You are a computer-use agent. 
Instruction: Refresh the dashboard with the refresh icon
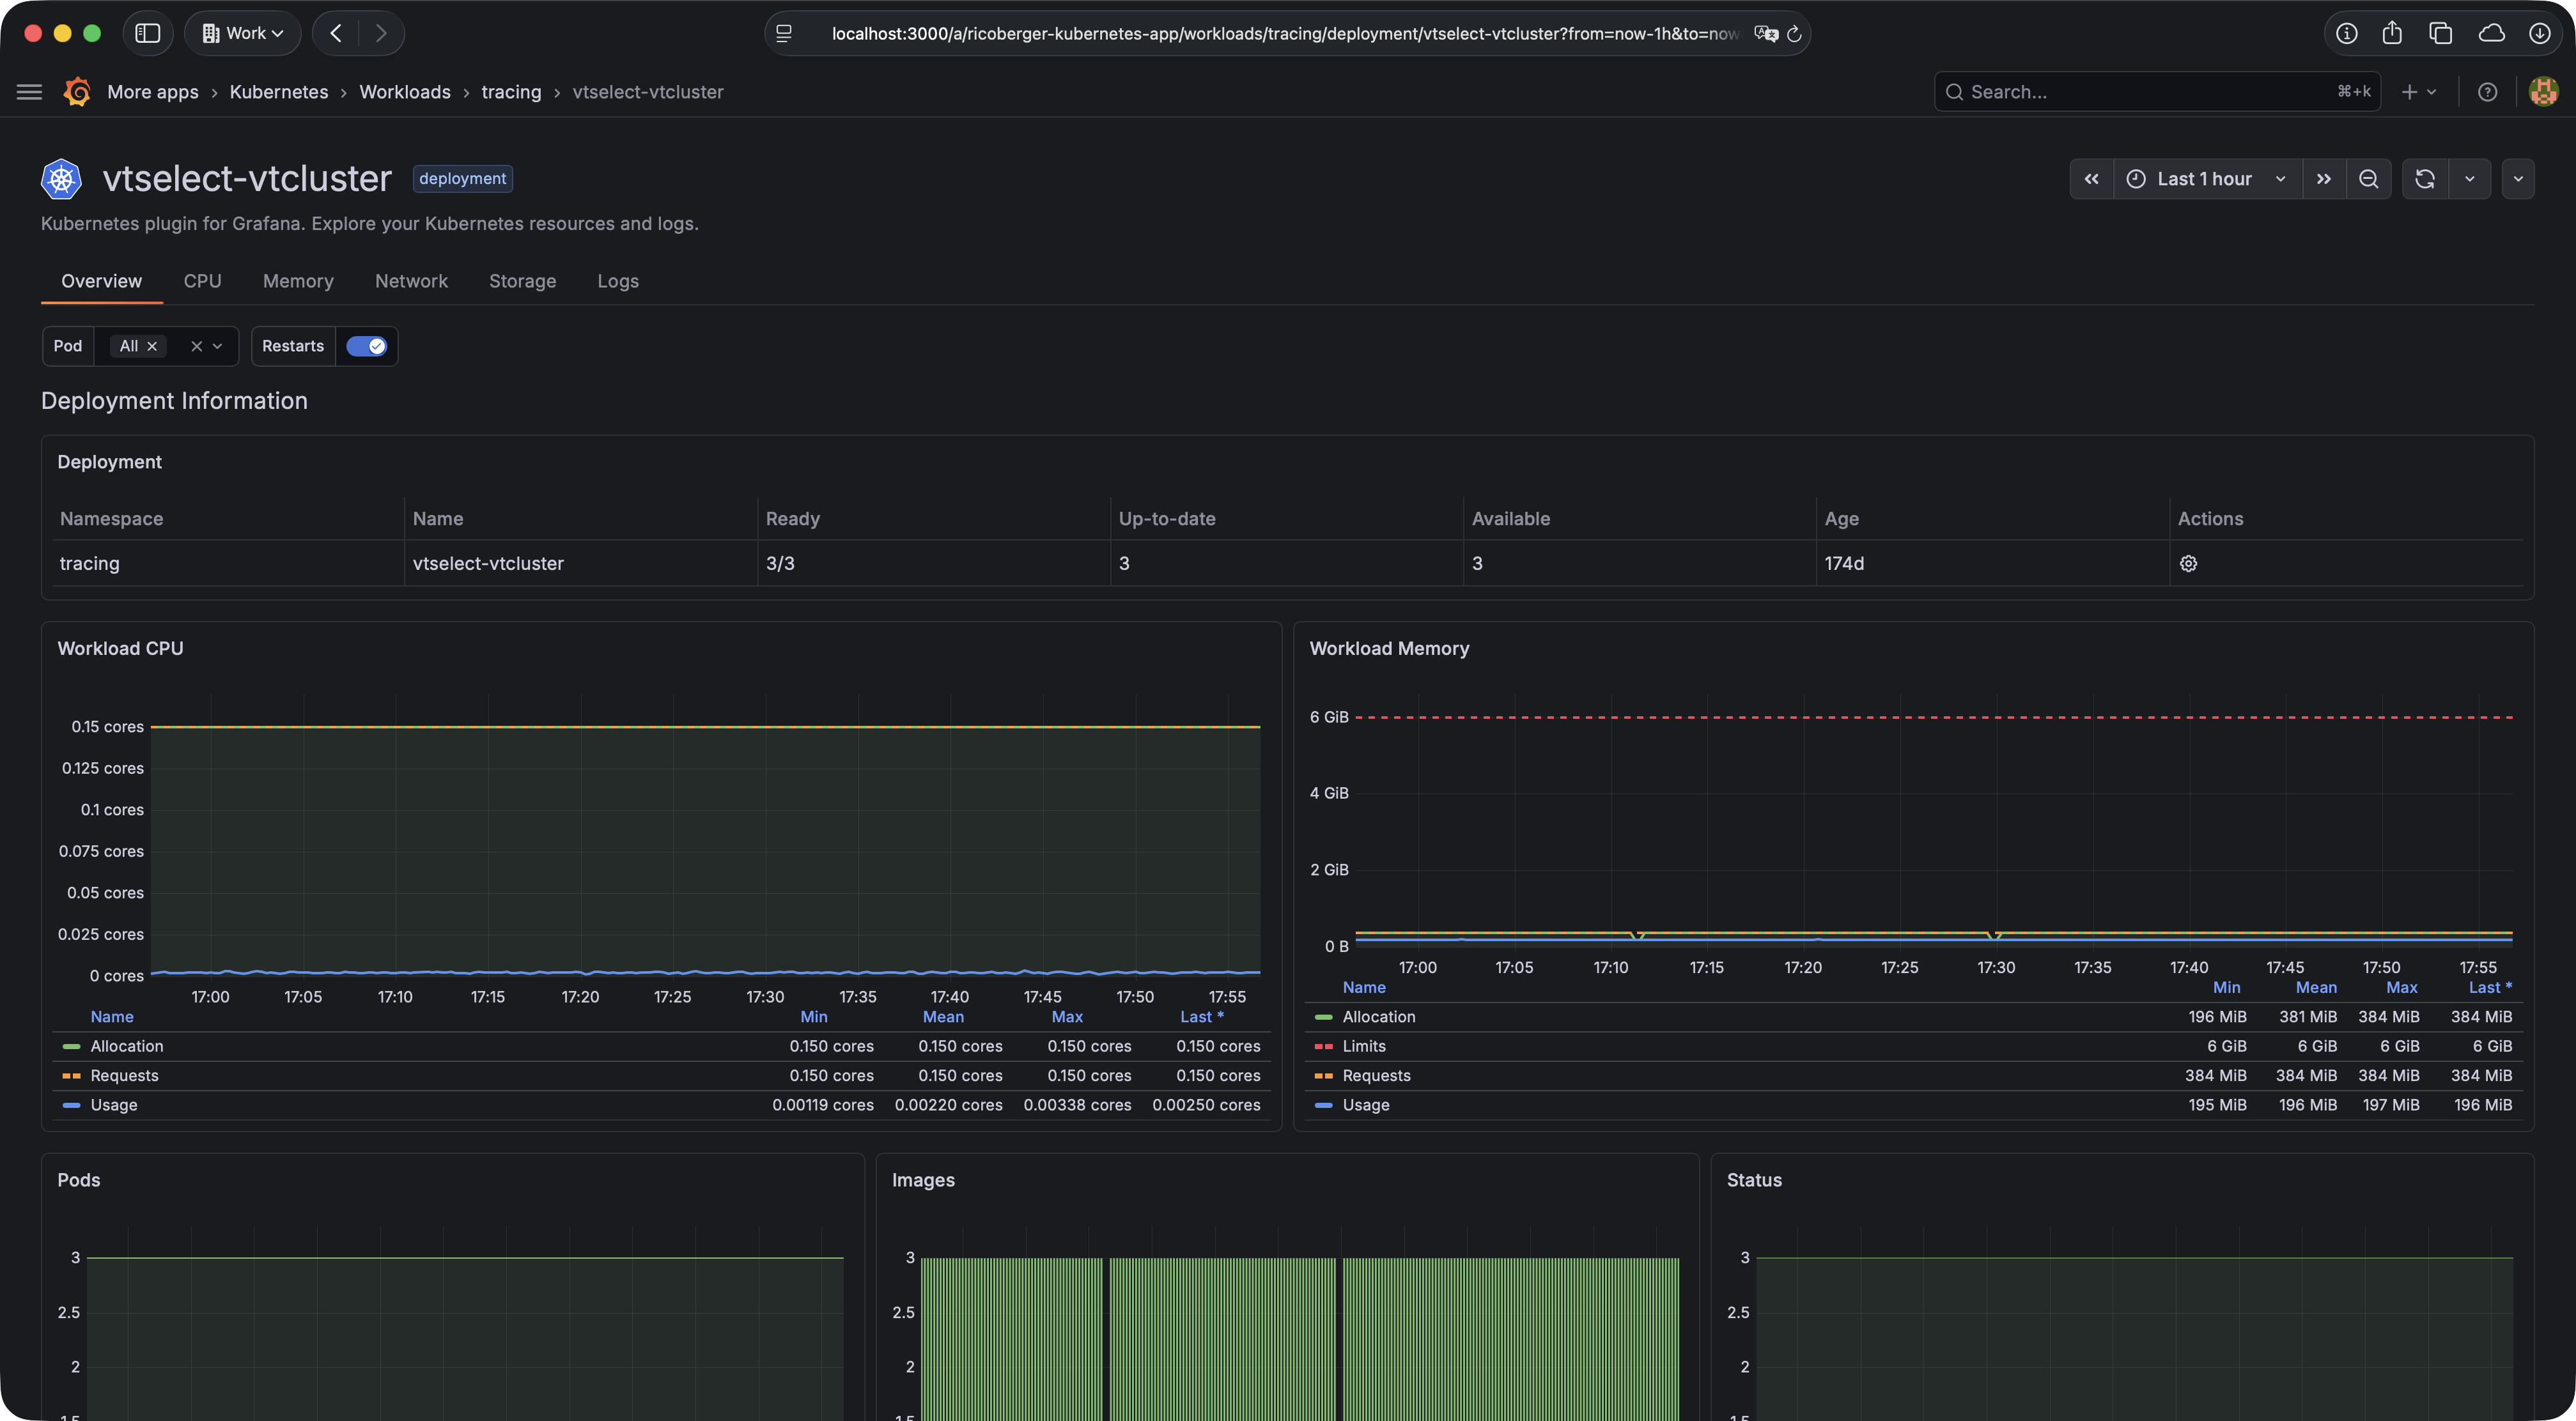2425,179
